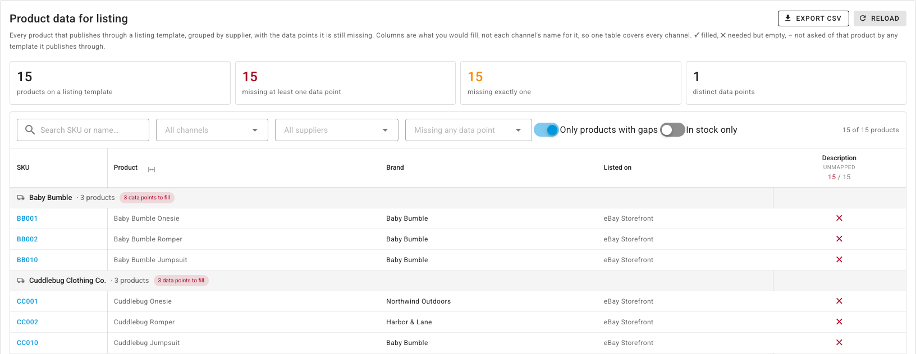Click the Baby Bumble Jumpsuit product name
This screenshot has height=354, width=916.
coord(150,260)
